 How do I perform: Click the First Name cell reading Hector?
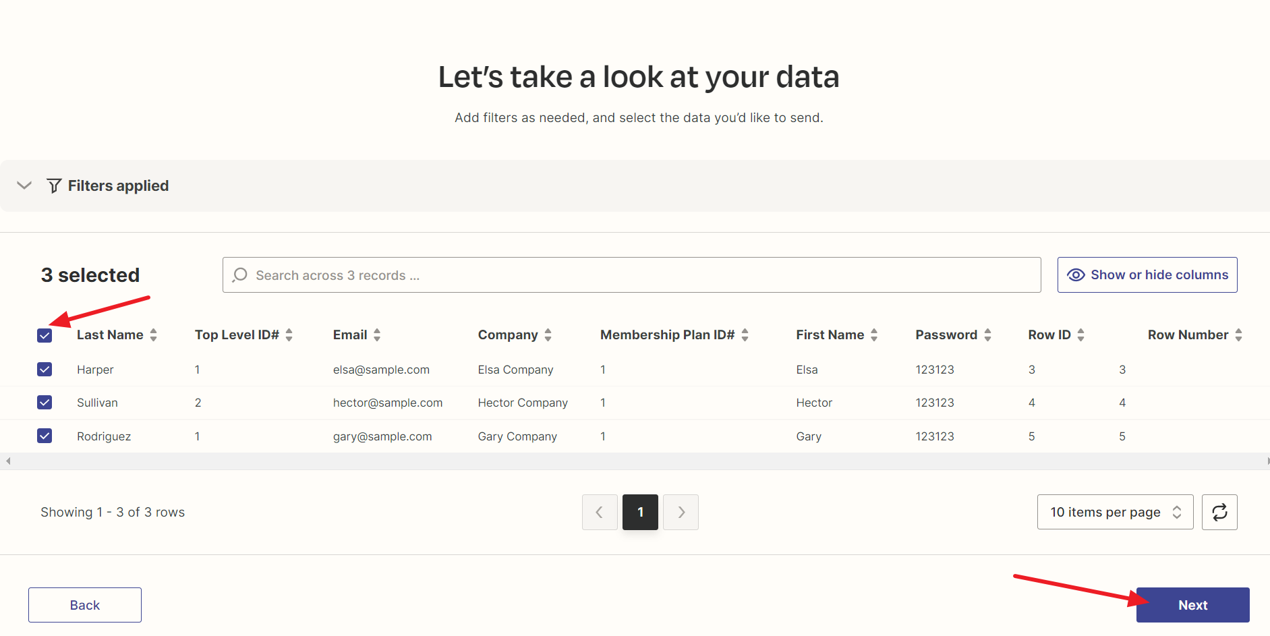[814, 403]
